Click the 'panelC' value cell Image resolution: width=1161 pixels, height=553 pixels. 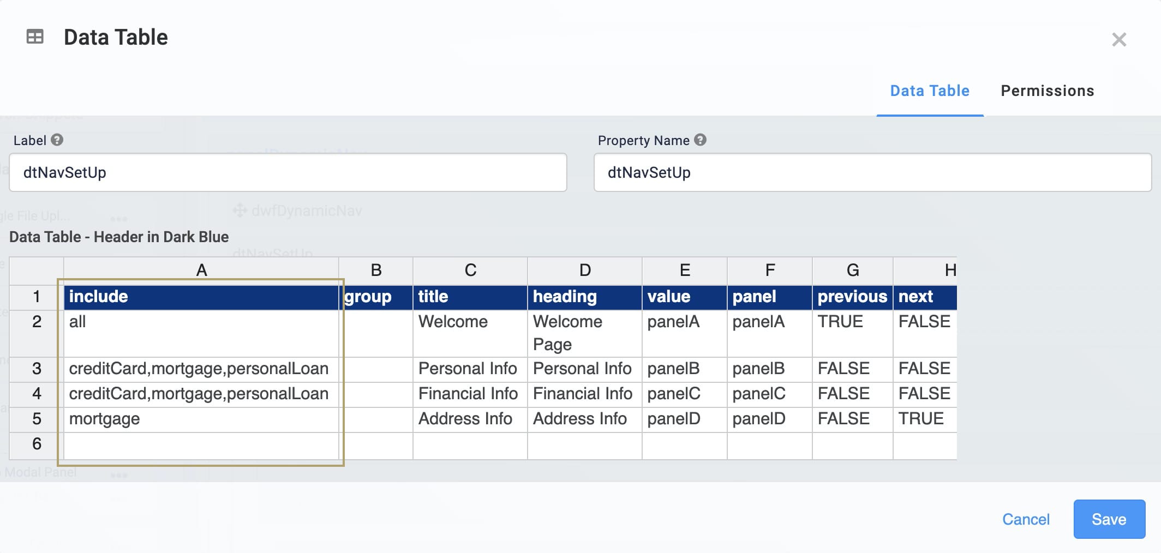tap(684, 394)
